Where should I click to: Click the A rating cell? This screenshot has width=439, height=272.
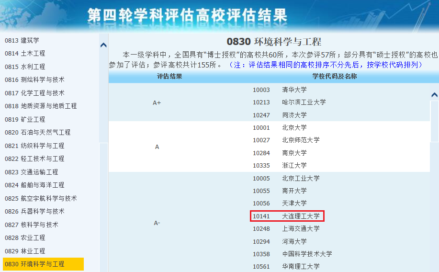tap(157, 147)
